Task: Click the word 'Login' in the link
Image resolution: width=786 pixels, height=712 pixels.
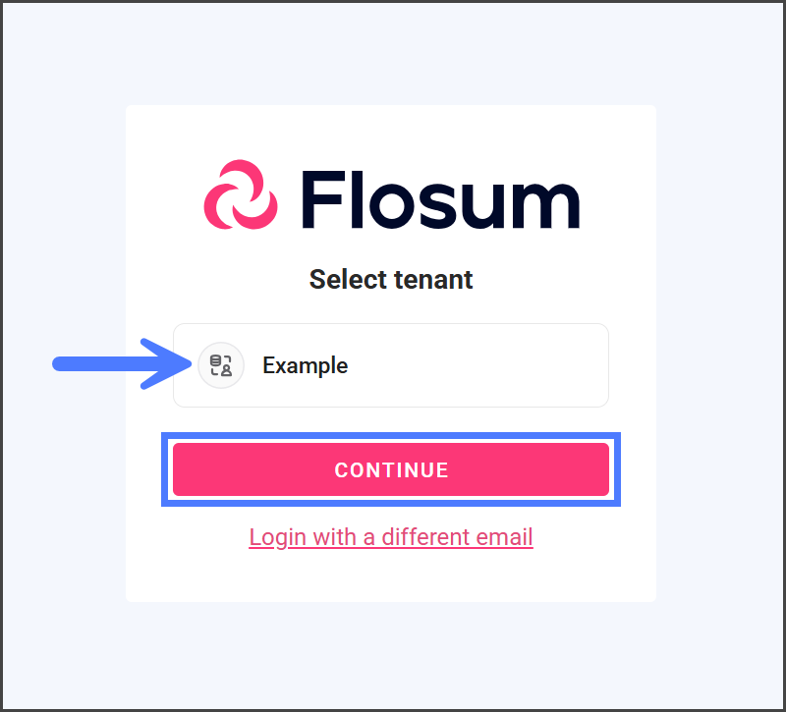Action: [277, 537]
